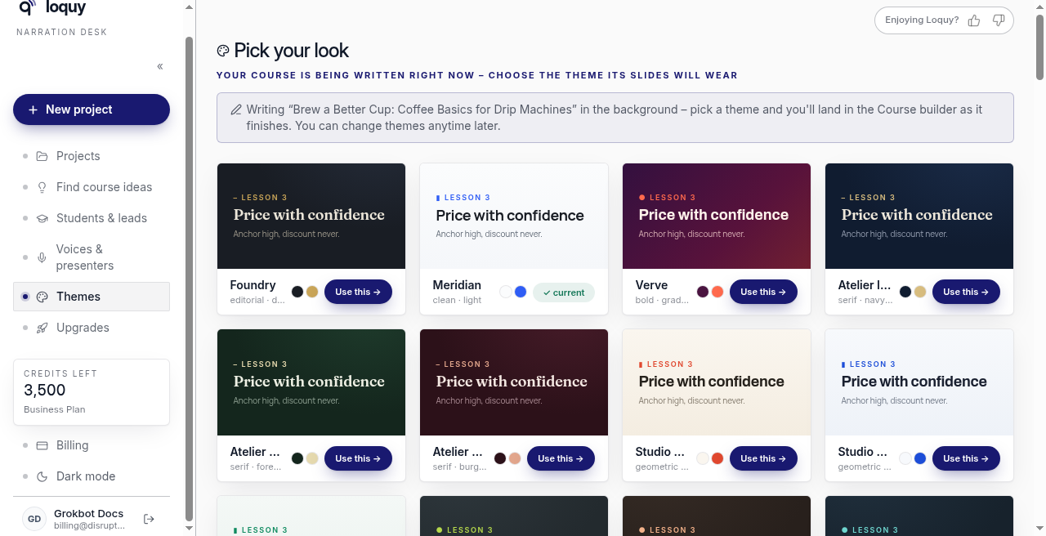
Task: Select the Meridian theme preview thumbnail
Action: point(514,216)
